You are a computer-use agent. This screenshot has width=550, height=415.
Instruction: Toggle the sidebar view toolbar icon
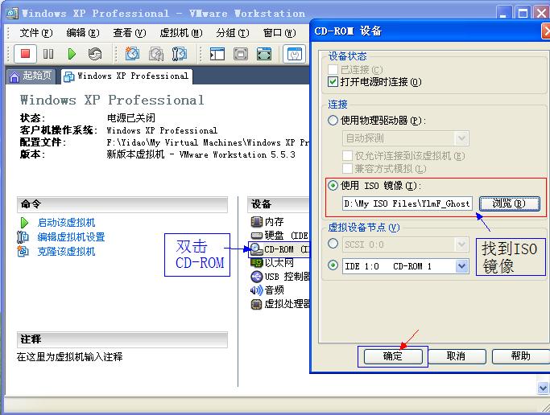[217, 54]
